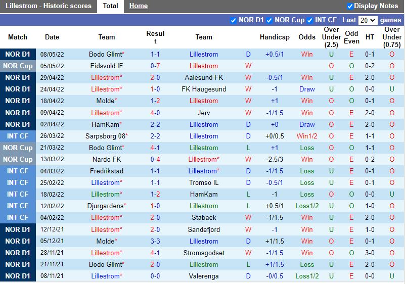This screenshot has width=405, height=284.
Task: Click the Over Under (2.5) header
Action: [331, 37]
